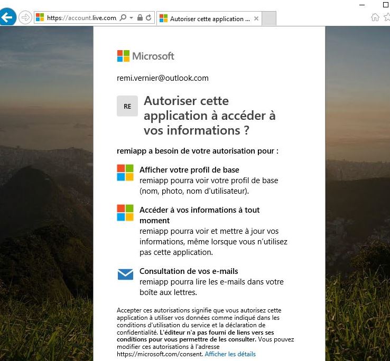
Task: Click the 'Afficher votre profil de base' heading
Action: [x=189, y=170]
